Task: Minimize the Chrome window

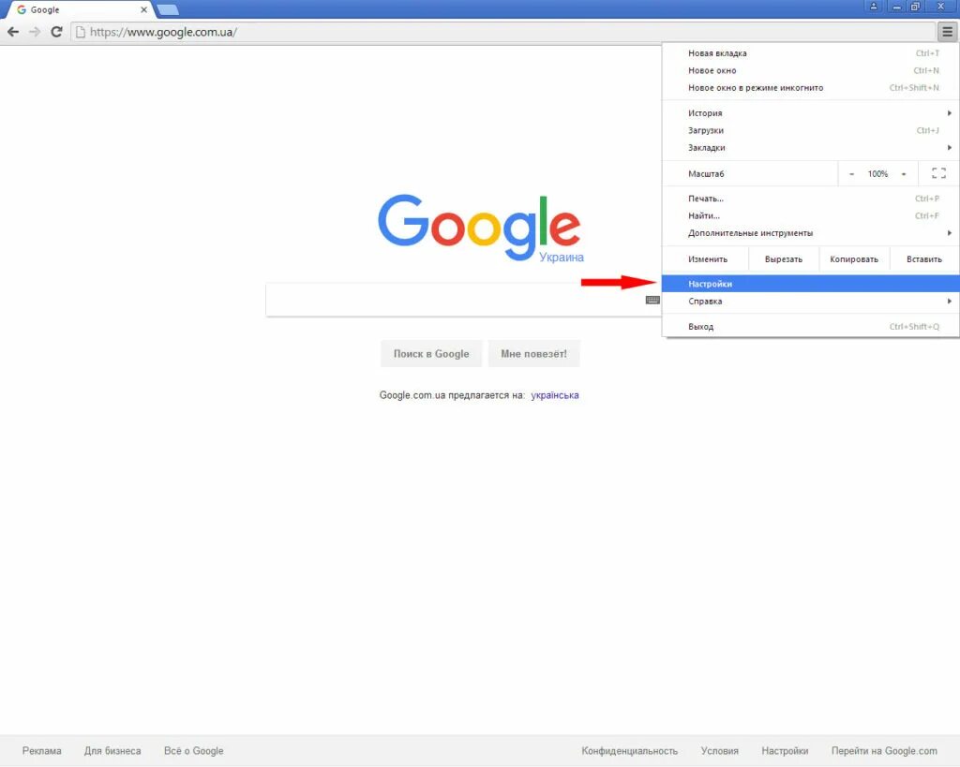Action: point(896,7)
